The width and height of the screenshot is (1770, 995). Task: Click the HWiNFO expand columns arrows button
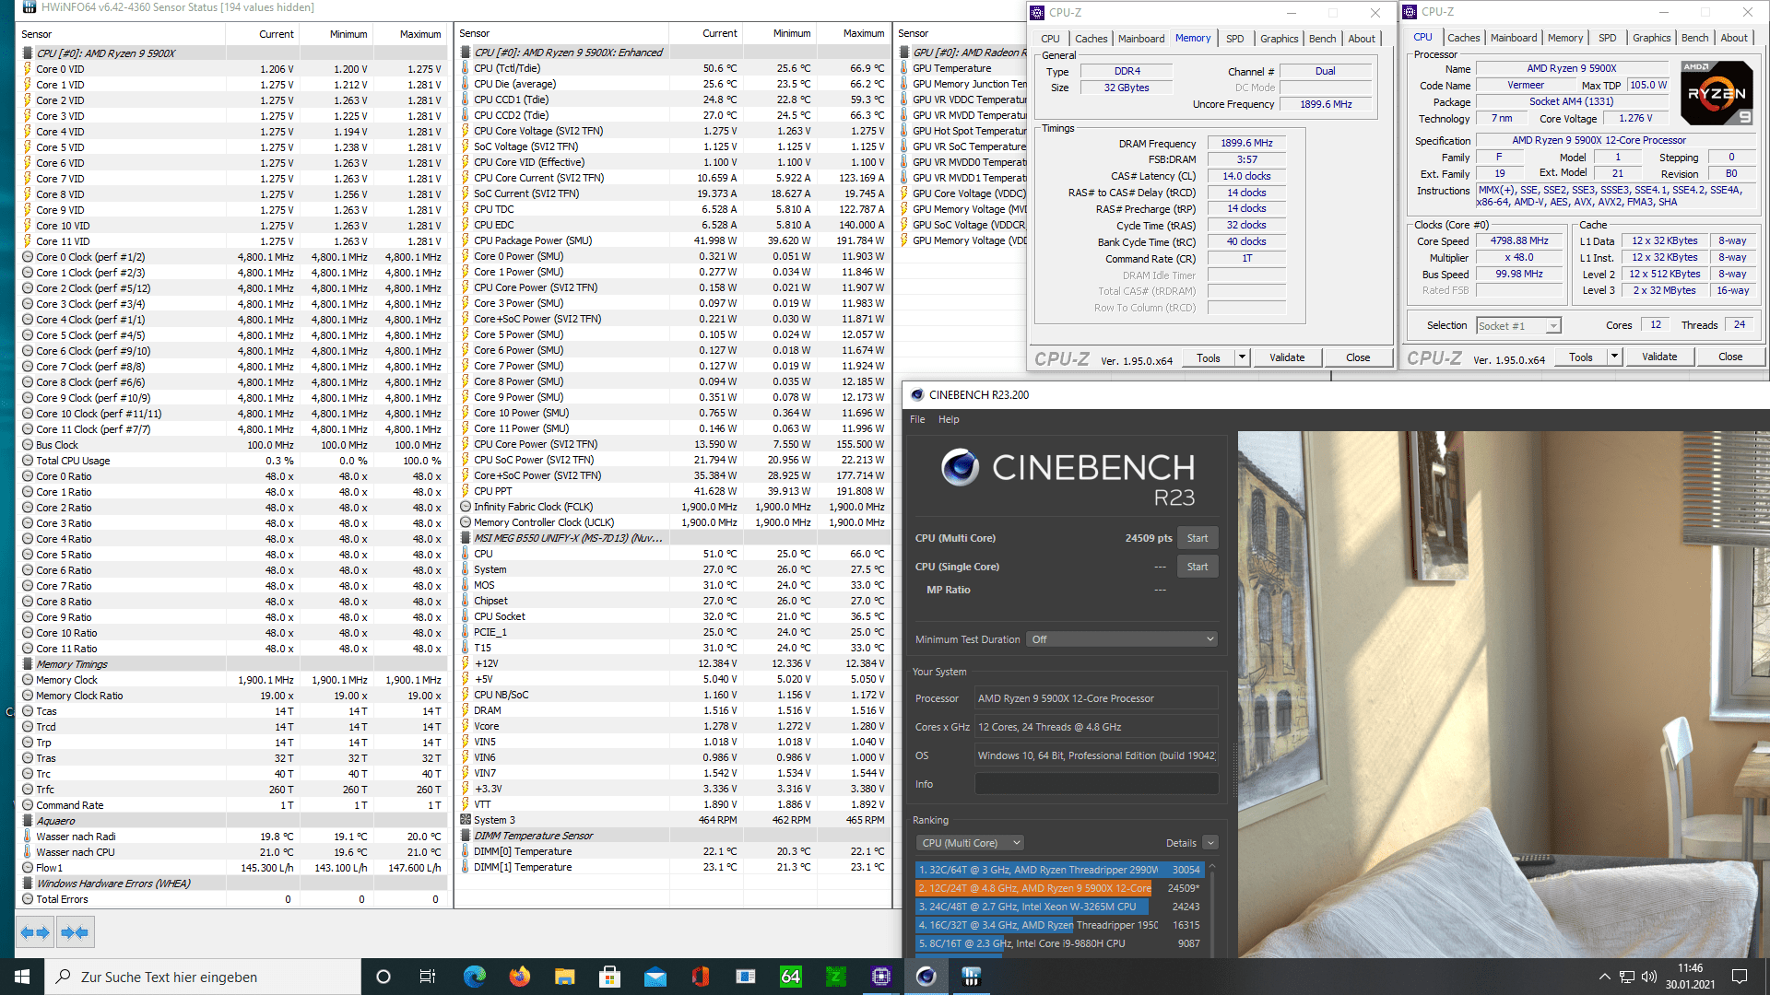point(35,932)
